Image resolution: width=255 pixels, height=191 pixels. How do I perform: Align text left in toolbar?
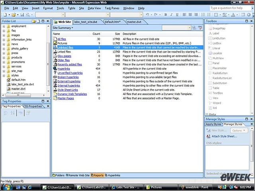pyautogui.click(x=184, y=15)
